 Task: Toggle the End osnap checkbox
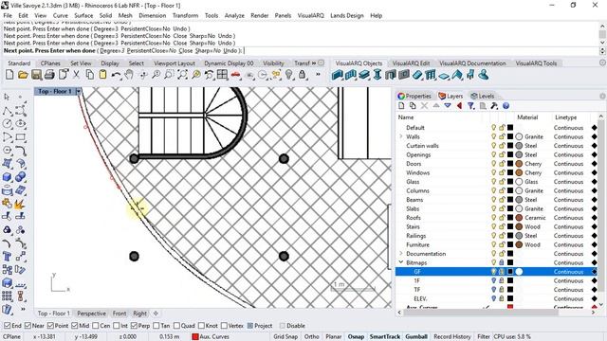coord(7,326)
